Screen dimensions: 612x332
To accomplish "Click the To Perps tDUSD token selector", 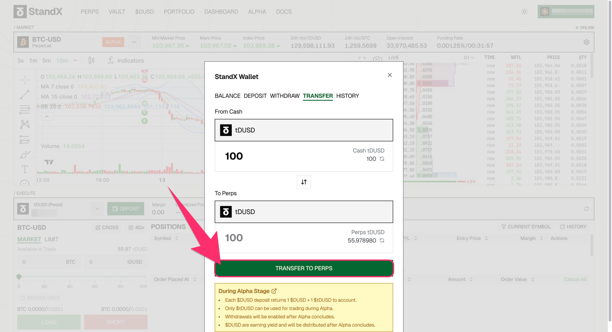I will tap(304, 212).
